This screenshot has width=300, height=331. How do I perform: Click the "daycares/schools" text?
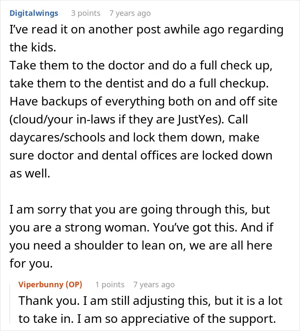[57, 138]
